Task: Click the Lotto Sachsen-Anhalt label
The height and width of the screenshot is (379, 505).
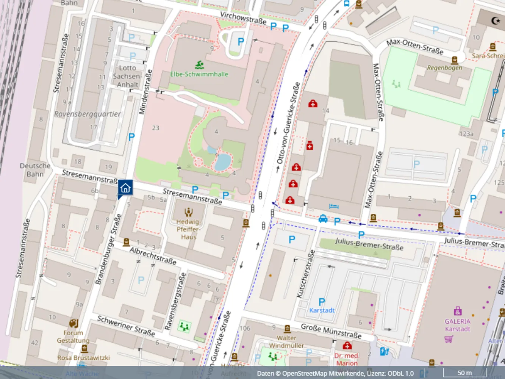Action: pos(128,76)
